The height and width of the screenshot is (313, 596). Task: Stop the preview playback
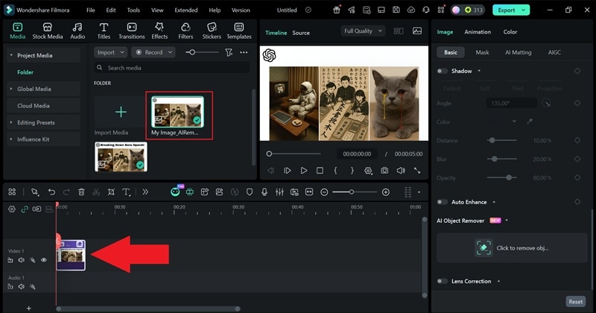[320, 171]
